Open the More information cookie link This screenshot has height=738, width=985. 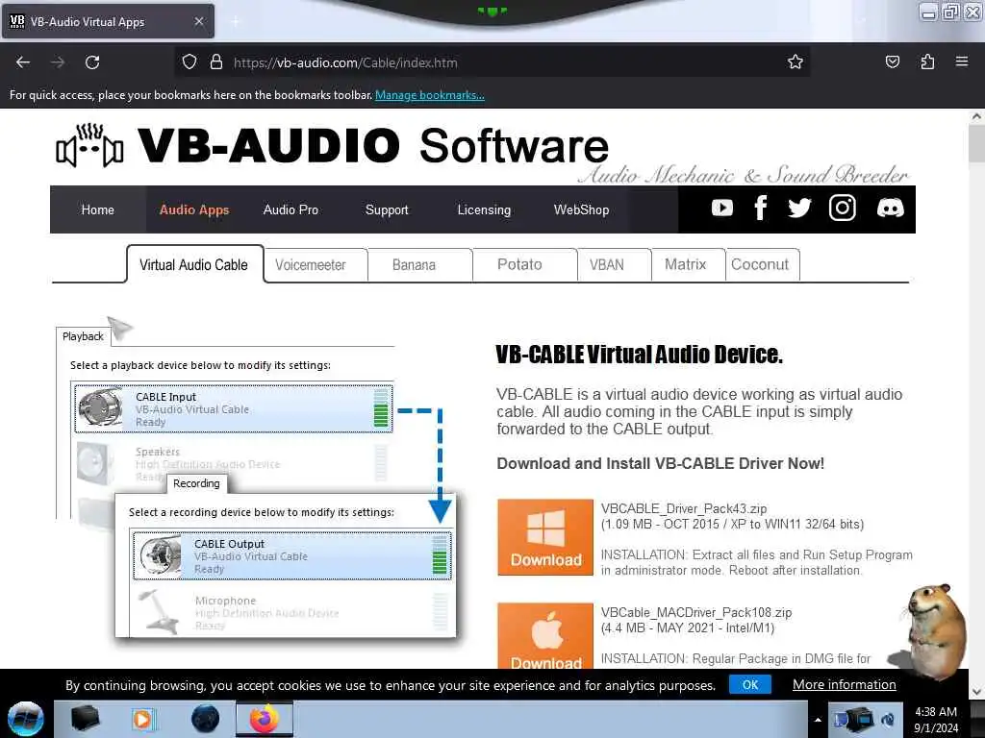845,684
